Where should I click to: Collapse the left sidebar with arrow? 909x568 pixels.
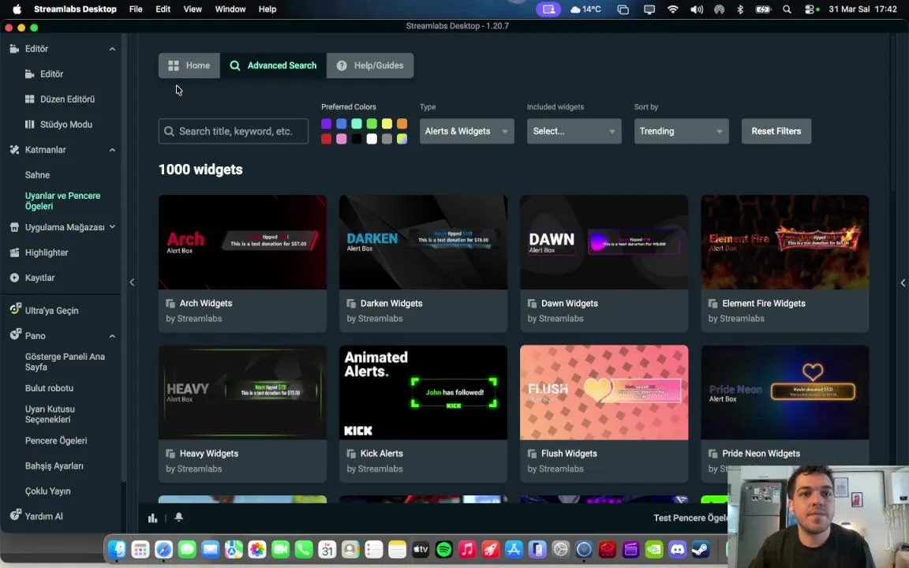[x=133, y=282]
